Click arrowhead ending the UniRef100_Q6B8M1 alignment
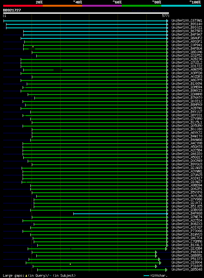This screenshot has width=204, height=278. point(156,256)
